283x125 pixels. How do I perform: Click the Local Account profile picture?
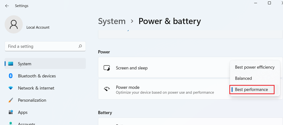tap(14, 24)
